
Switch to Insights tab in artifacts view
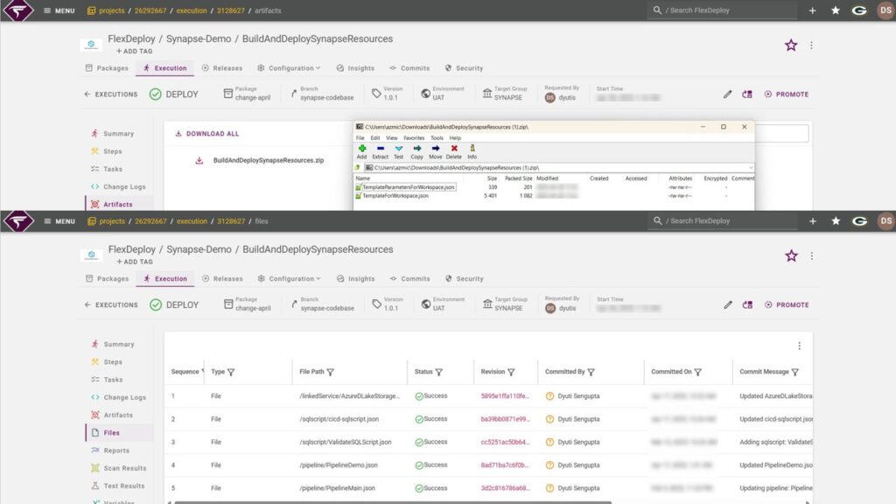[355, 68]
